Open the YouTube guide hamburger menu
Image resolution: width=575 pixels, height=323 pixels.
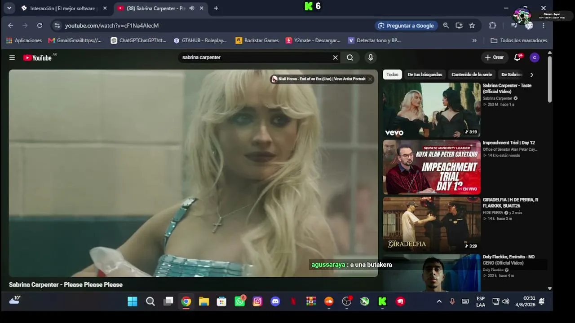(x=12, y=57)
